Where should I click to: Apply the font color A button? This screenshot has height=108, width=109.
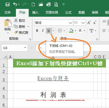click(80, 31)
